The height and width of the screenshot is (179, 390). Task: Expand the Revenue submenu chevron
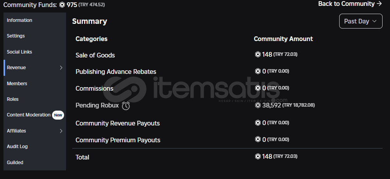point(61,68)
